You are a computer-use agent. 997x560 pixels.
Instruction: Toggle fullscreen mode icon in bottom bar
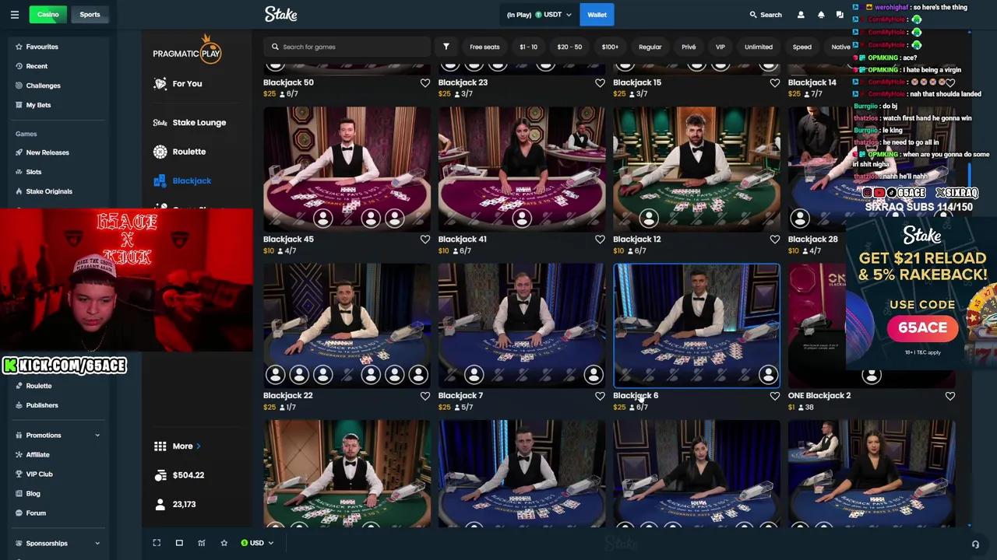pyautogui.click(x=157, y=543)
